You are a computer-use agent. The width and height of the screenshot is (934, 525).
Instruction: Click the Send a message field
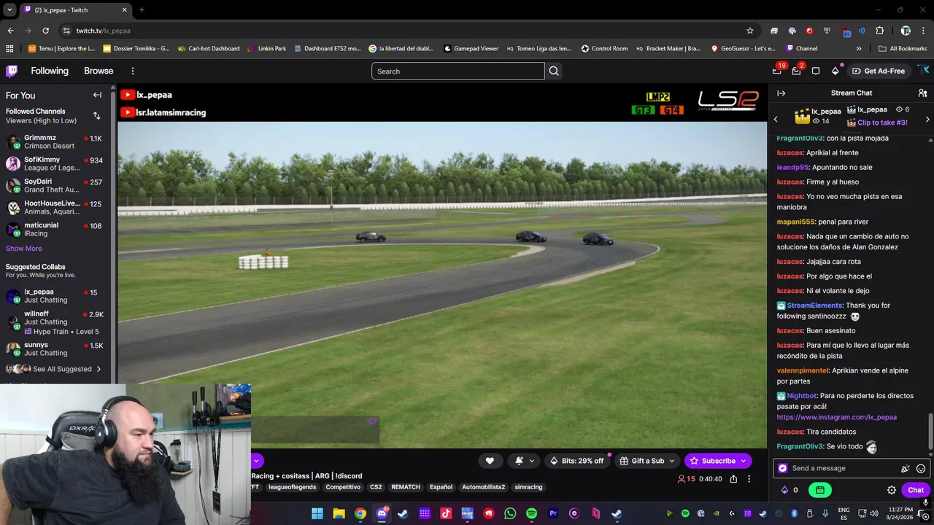tap(839, 468)
